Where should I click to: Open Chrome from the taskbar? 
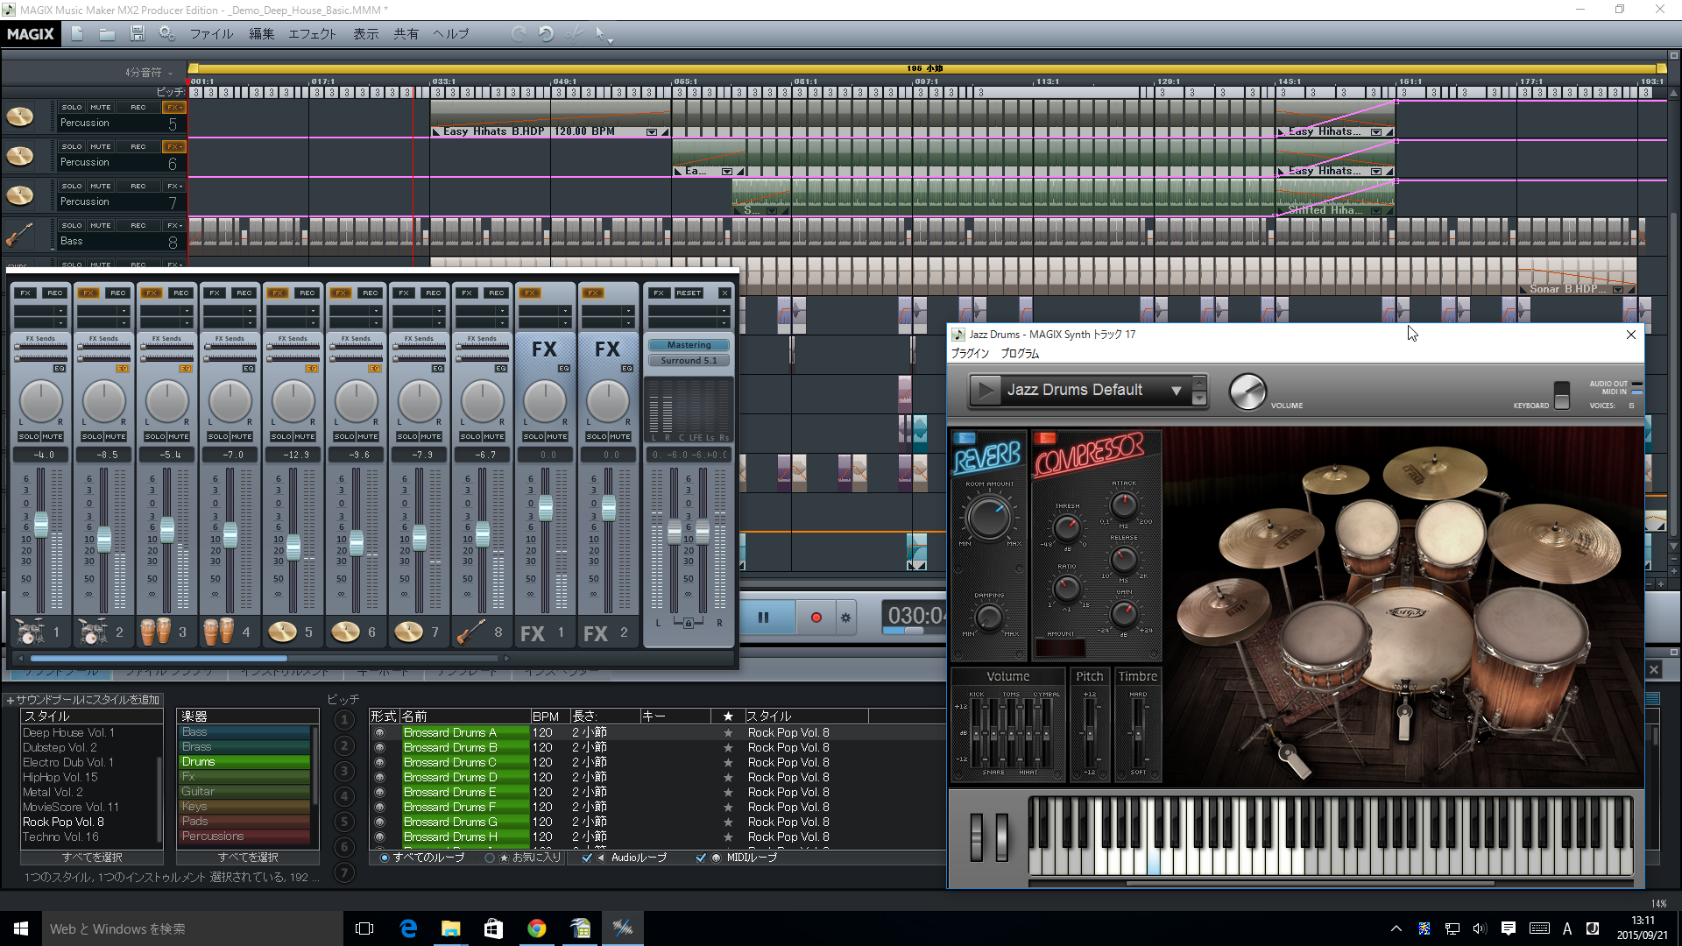(x=536, y=928)
